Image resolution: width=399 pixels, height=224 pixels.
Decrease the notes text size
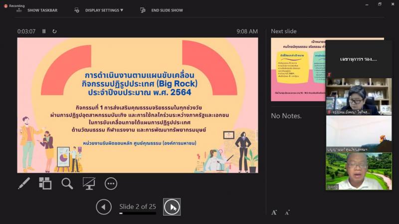click(287, 213)
